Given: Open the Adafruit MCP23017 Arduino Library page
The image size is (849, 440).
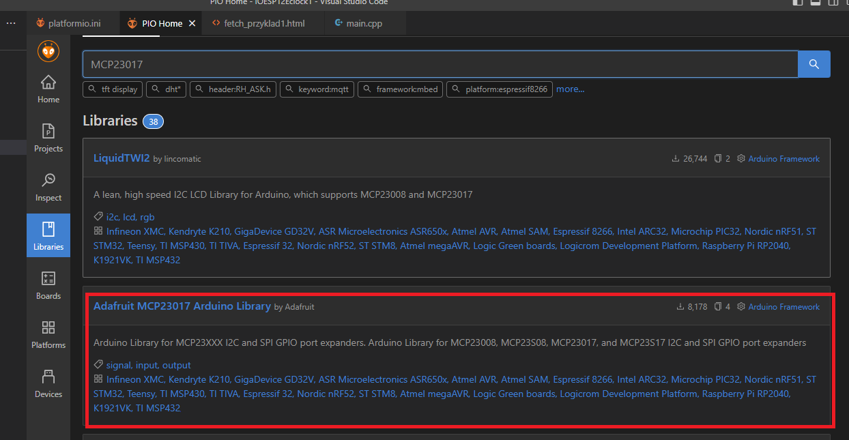Looking at the screenshot, I should coord(182,306).
